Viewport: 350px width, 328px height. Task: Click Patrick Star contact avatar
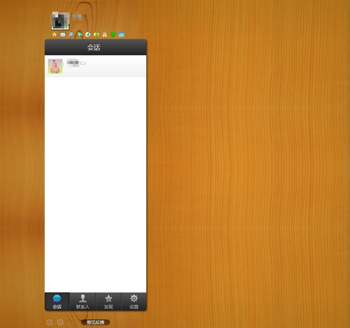pos(55,66)
